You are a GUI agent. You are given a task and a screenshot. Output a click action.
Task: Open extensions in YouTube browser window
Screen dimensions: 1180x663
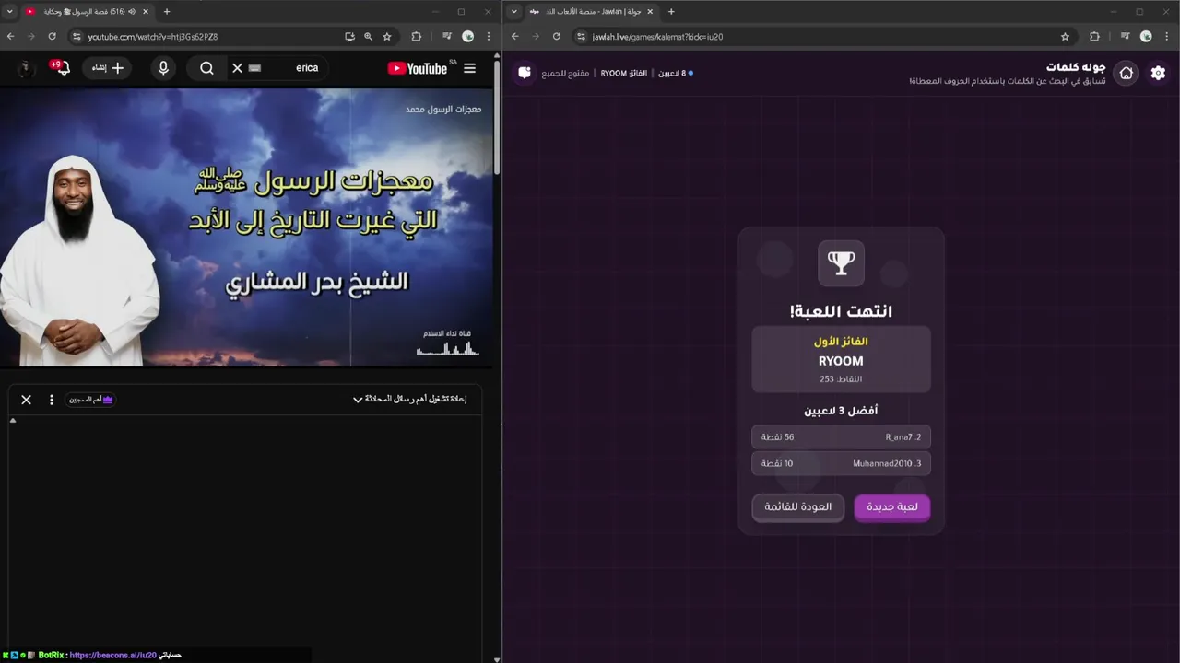[417, 37]
